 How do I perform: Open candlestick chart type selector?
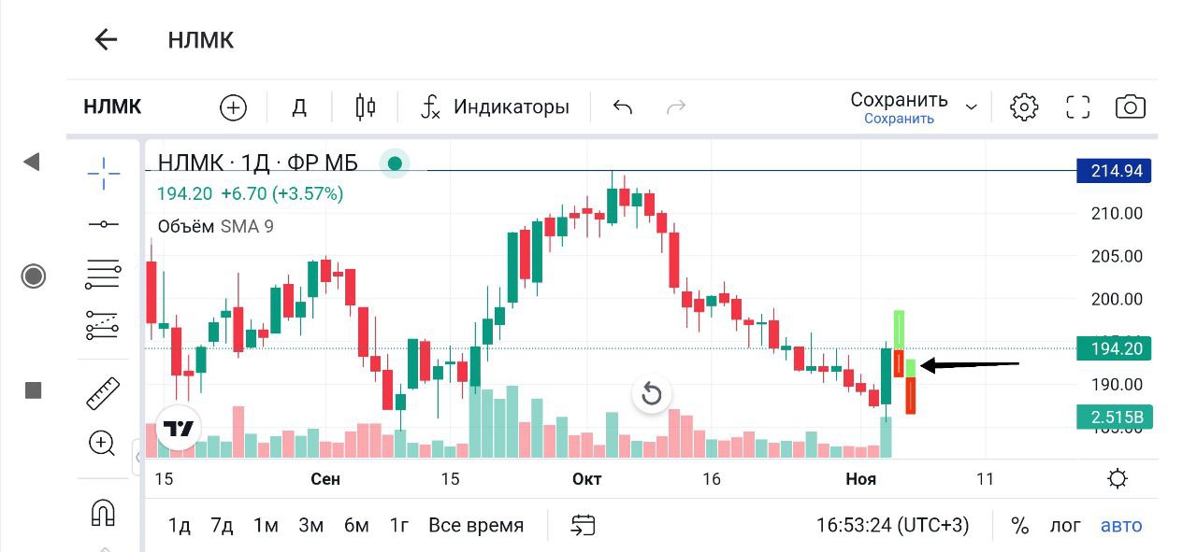365,107
